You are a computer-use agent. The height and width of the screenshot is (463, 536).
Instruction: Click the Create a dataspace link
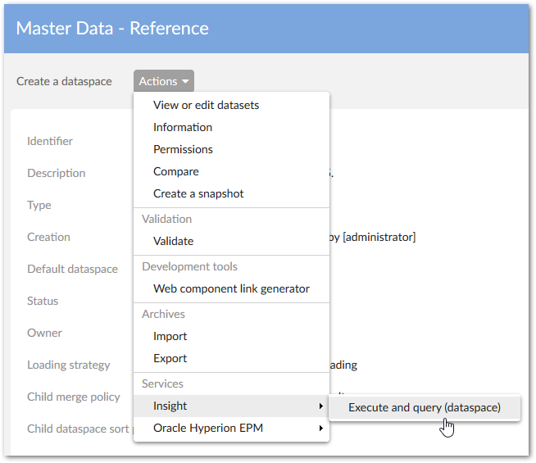[64, 81]
